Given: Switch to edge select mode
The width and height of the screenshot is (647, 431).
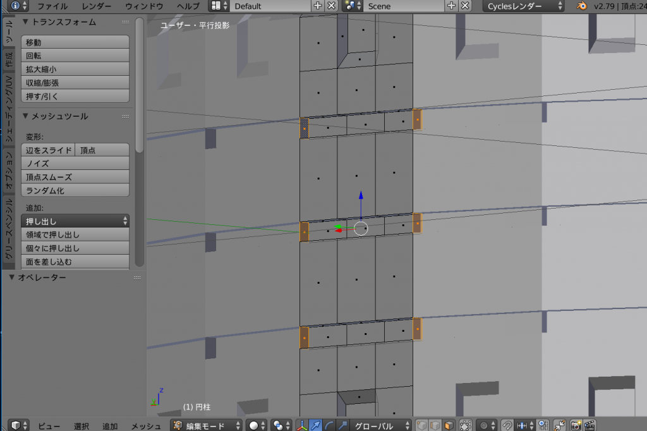Looking at the screenshot, I should click(x=435, y=425).
